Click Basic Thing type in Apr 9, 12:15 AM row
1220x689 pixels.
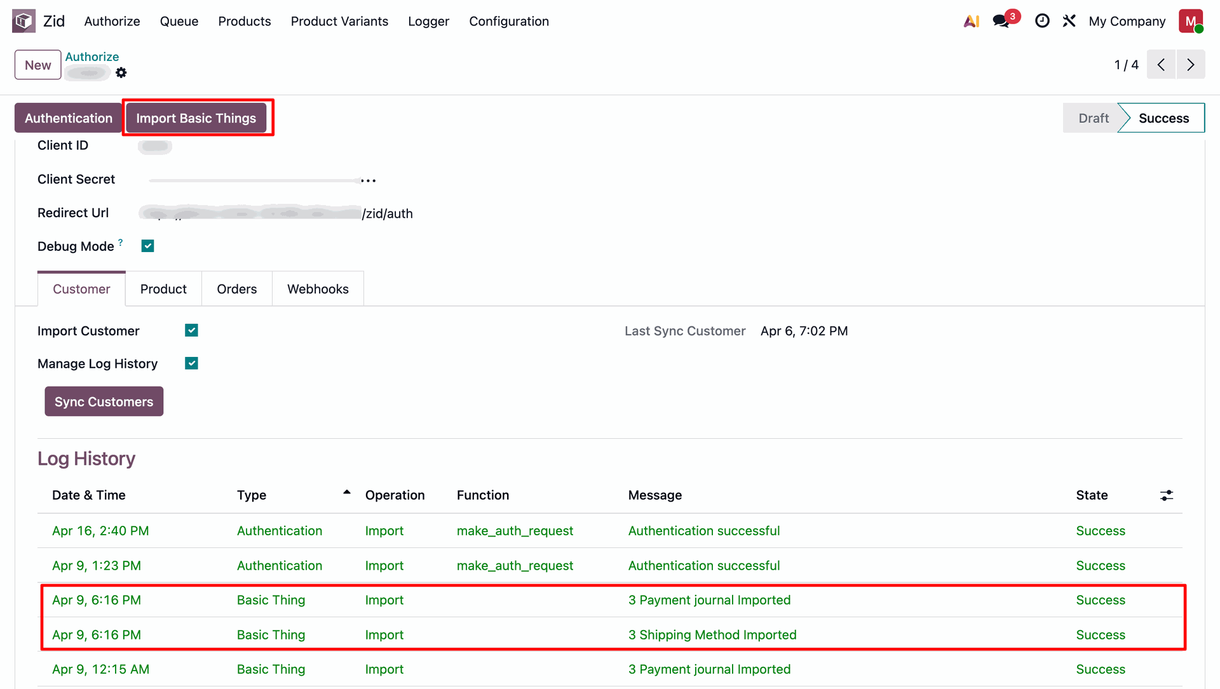[271, 669]
